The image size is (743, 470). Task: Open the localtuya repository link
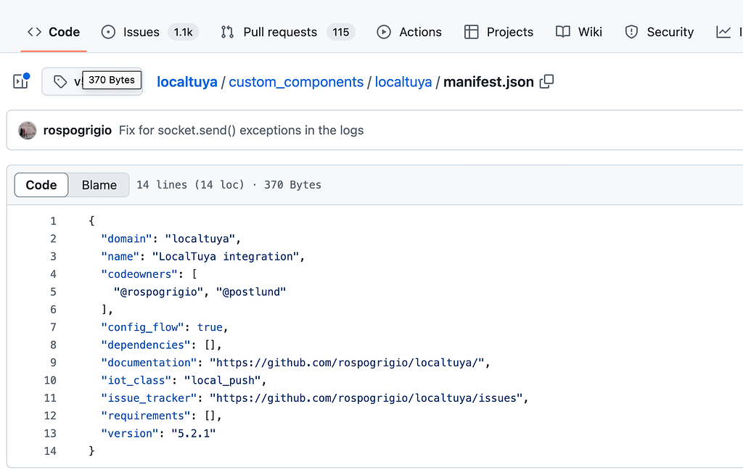coord(186,82)
